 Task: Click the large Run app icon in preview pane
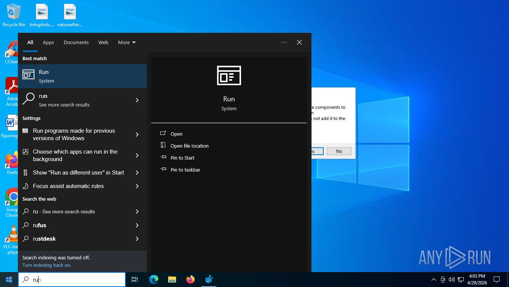point(229,75)
